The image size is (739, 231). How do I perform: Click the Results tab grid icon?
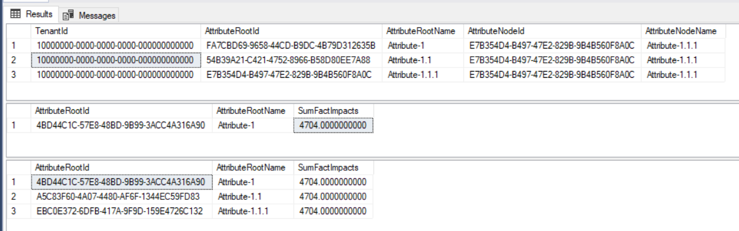coord(15,14)
